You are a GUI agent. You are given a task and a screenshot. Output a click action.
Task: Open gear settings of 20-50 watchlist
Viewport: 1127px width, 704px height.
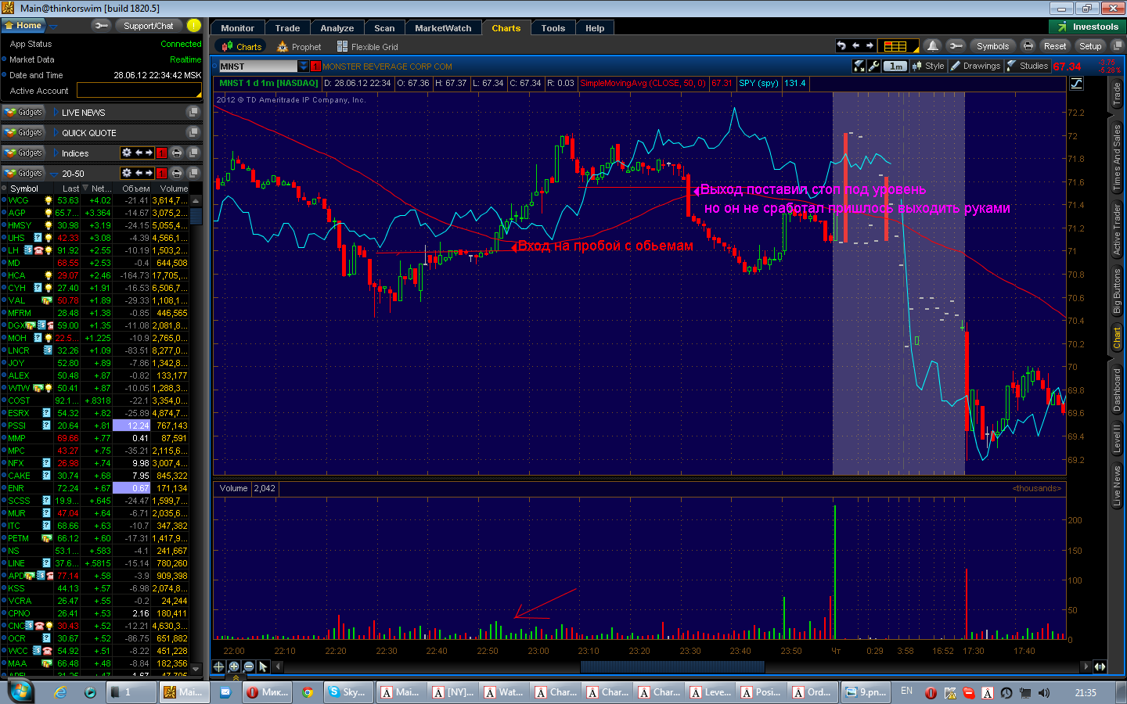tap(126, 173)
